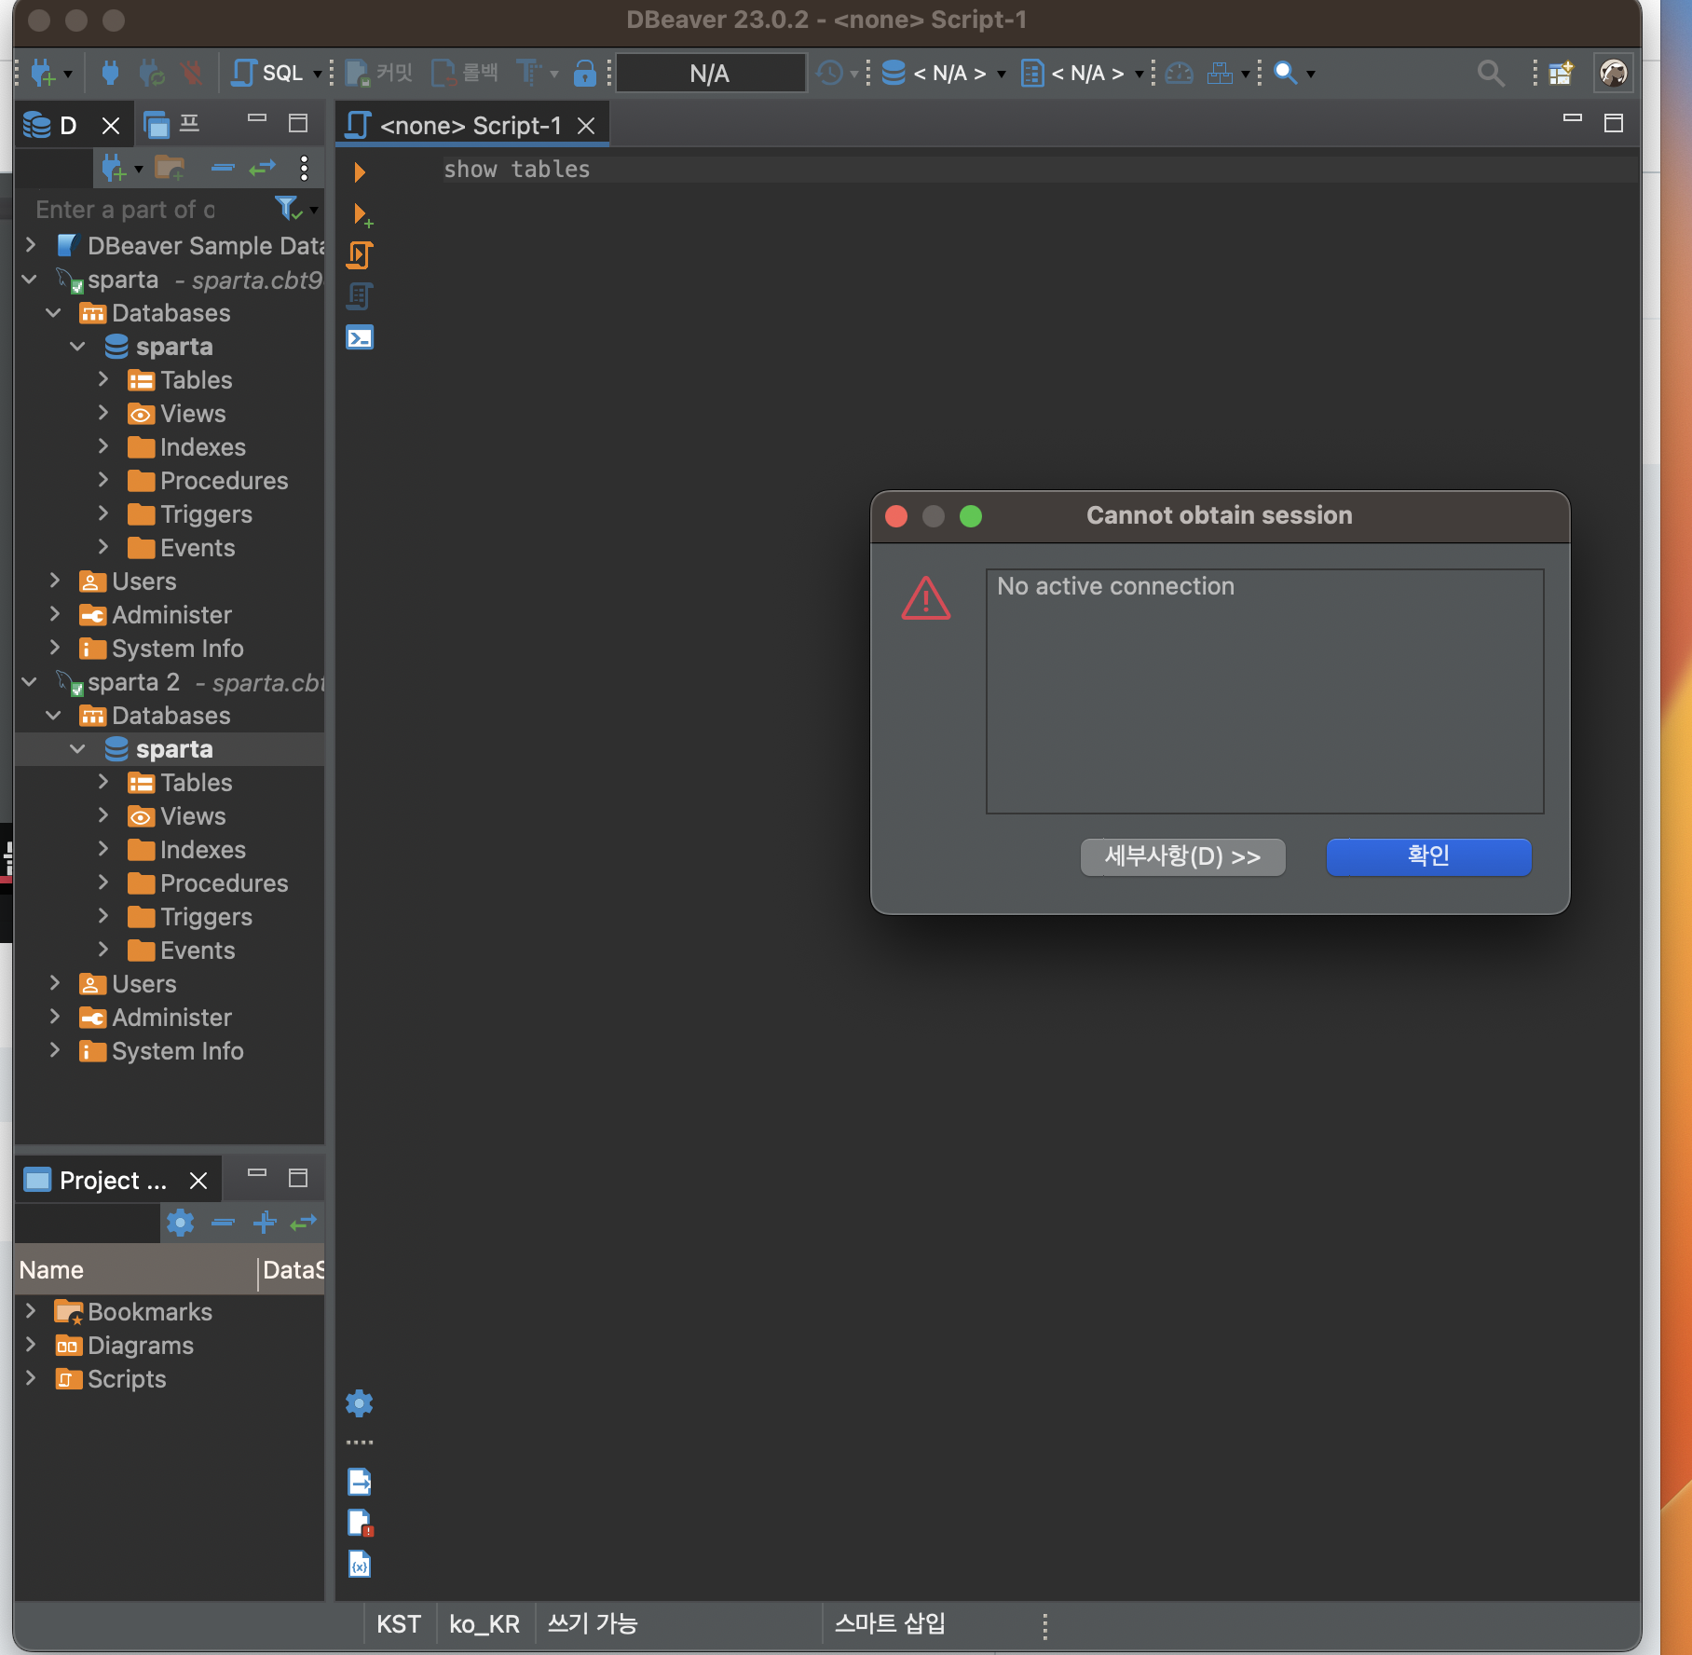Click the 롤백 rollback toolbar button
1692x1655 pixels.
(465, 73)
